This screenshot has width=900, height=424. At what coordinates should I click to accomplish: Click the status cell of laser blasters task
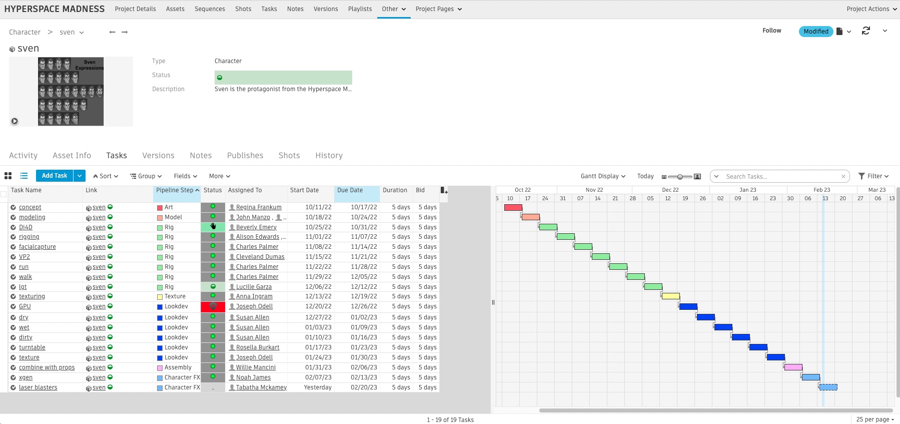[x=213, y=387]
